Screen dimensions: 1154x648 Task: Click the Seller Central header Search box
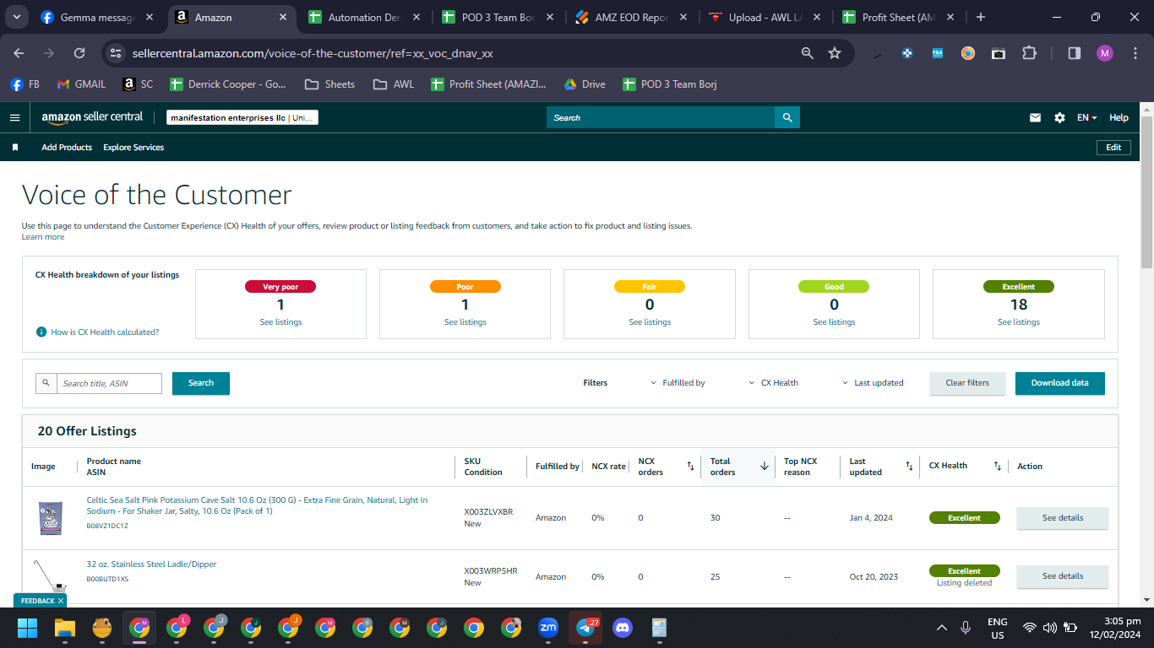pos(661,117)
